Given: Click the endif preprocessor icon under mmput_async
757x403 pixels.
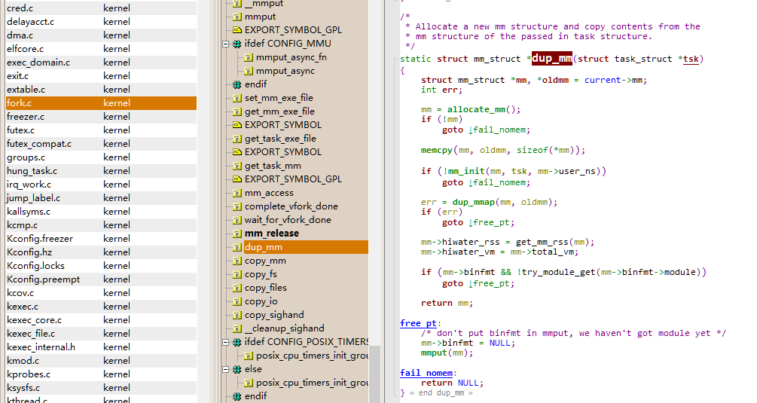Looking at the screenshot, I should click(x=237, y=84).
